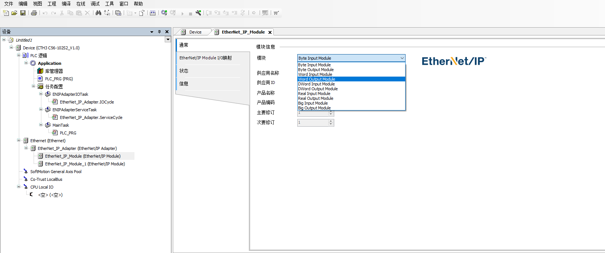Viewport: 605px width, 253px height.
Task: Open the 编译 menu
Action: click(x=66, y=4)
